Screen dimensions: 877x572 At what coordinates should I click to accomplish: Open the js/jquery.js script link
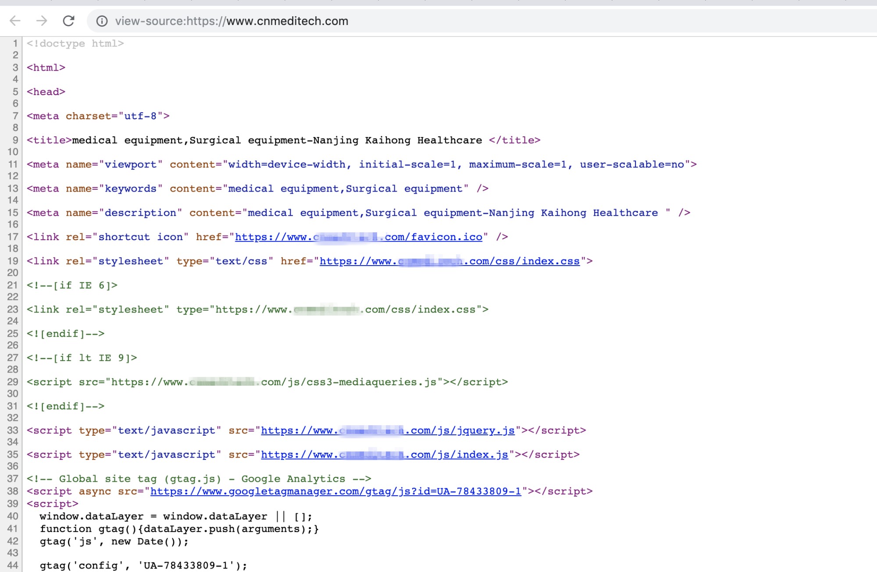coord(388,430)
